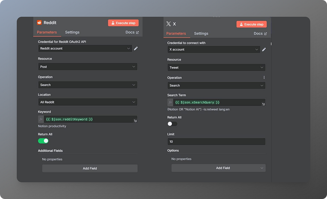The width and height of the screenshot is (327, 199).
Task: Click Execute step on the Reddit node
Action: click(x=123, y=23)
